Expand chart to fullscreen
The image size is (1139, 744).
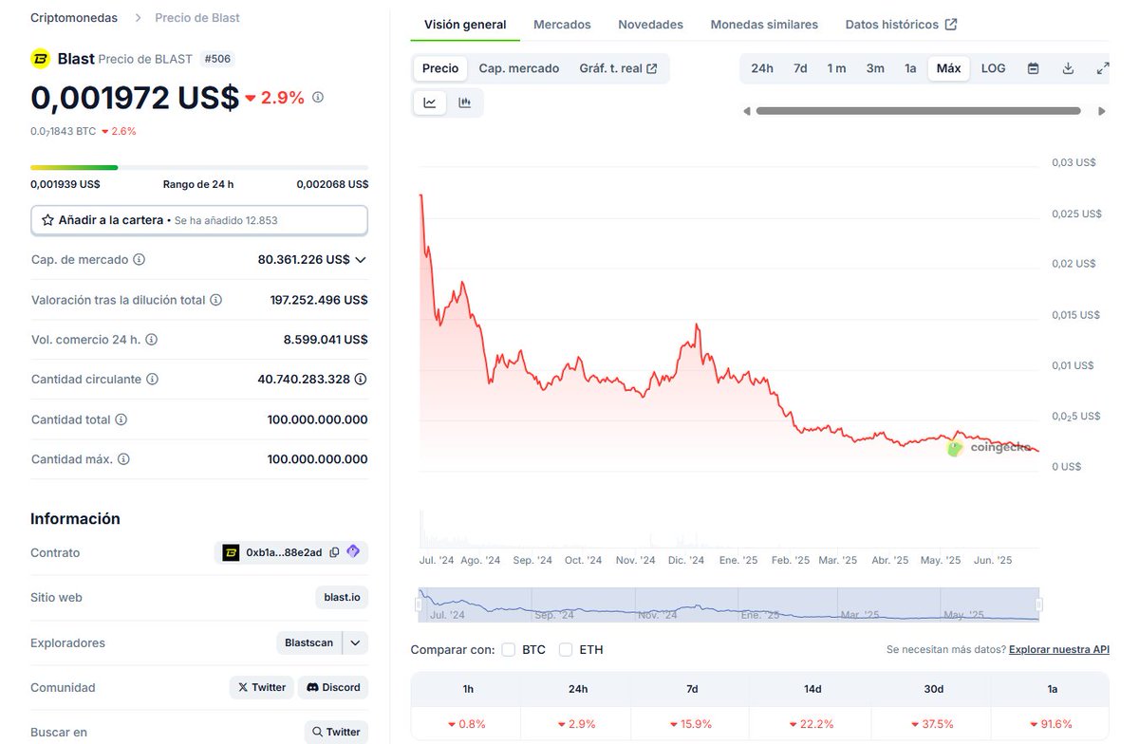tap(1102, 68)
